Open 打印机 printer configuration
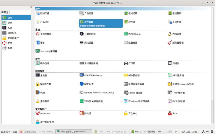The height and width of the screenshot is (134, 215). point(129,63)
